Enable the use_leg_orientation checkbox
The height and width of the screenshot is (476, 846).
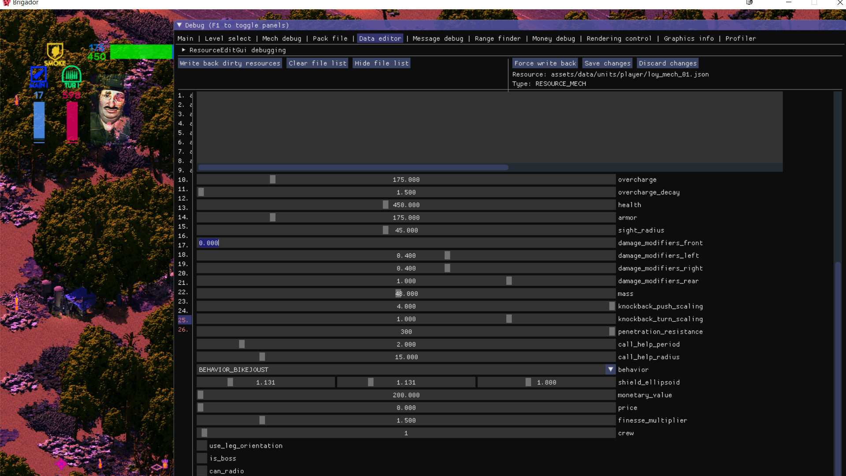[x=201, y=446]
